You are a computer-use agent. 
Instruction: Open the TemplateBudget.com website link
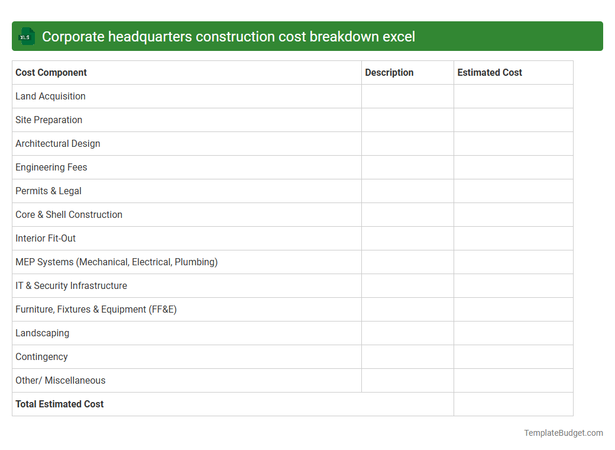pyautogui.click(x=562, y=433)
